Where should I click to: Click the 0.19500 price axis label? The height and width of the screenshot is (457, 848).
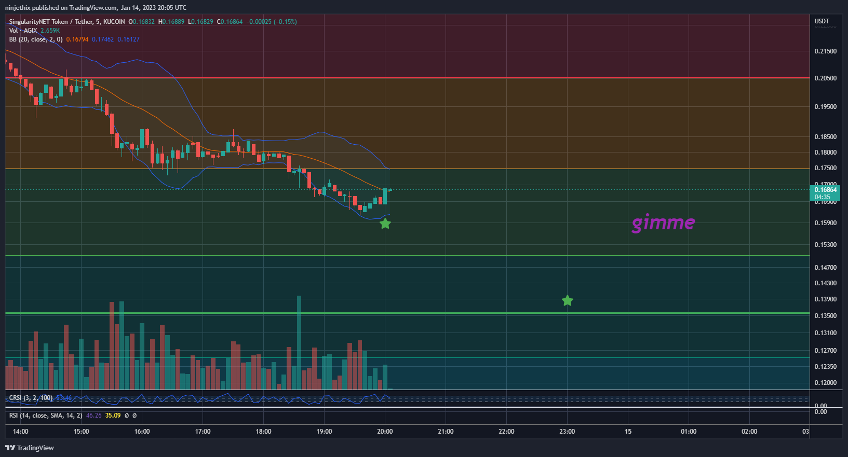826,107
